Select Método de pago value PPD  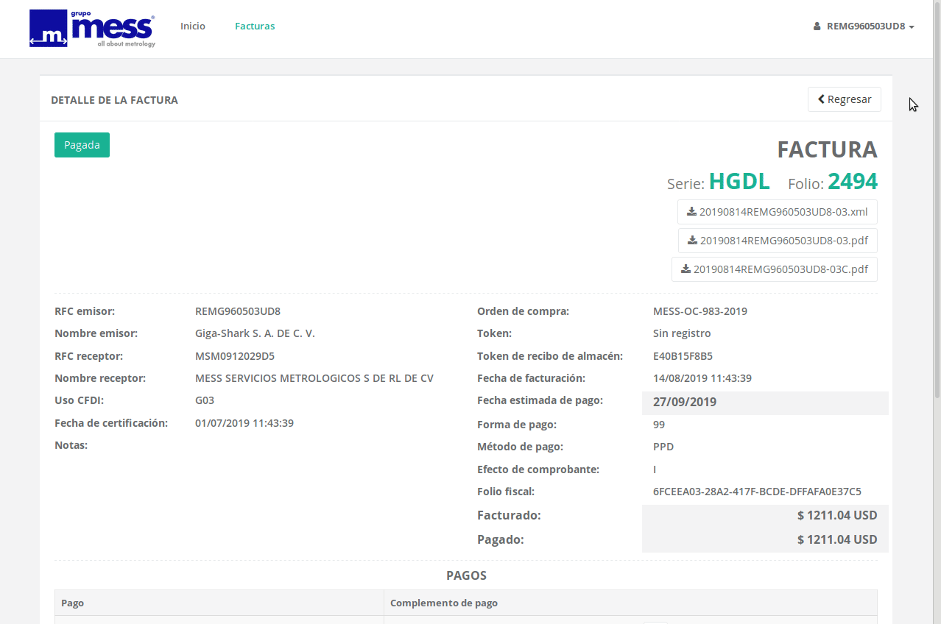pos(663,447)
